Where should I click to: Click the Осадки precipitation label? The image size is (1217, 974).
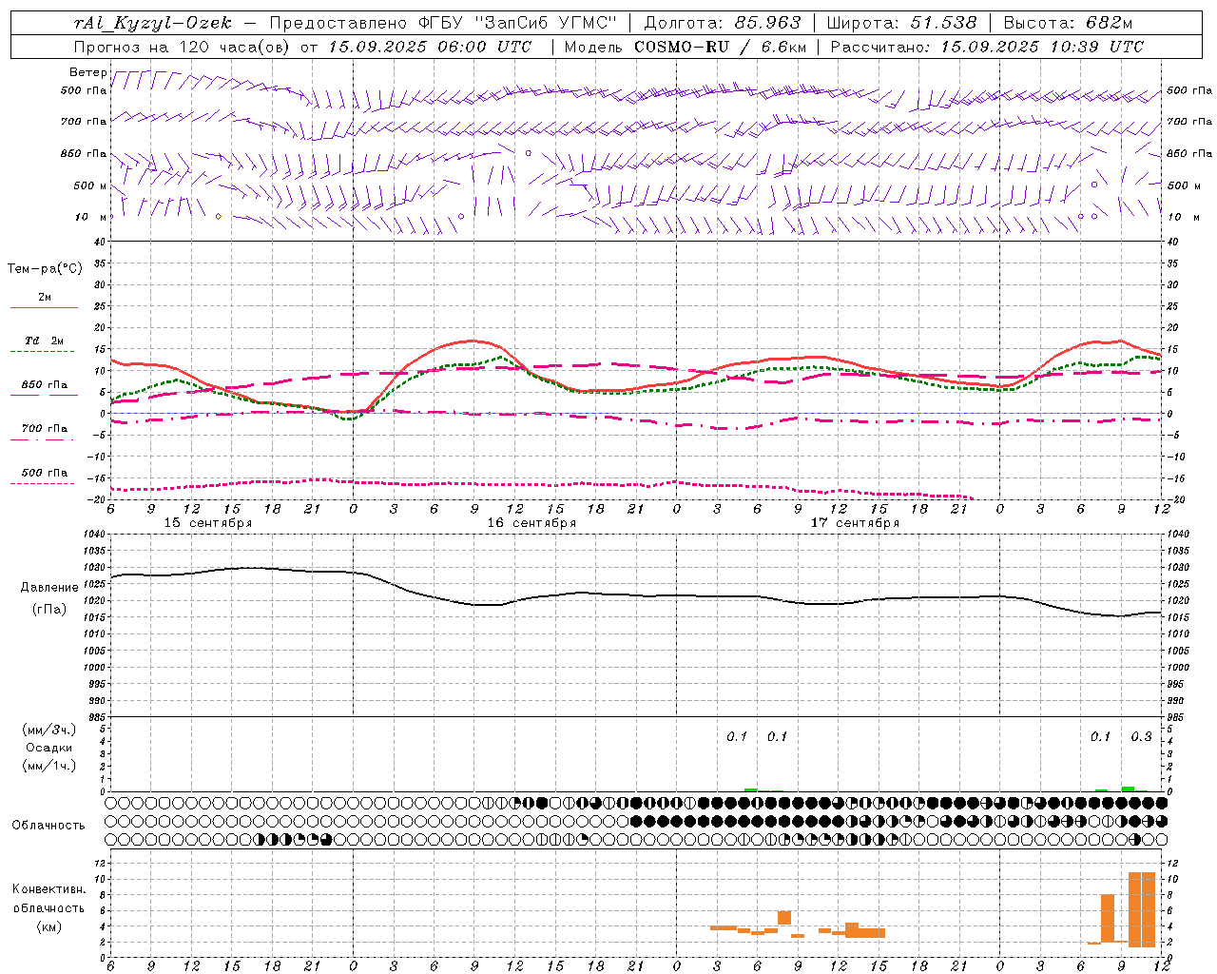pyautogui.click(x=49, y=748)
